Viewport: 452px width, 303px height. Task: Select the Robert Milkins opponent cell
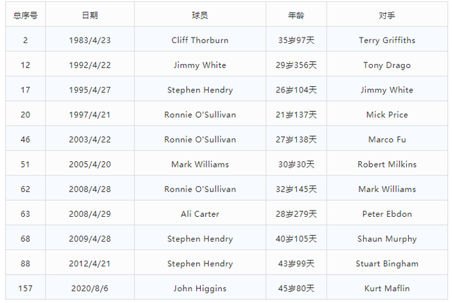pos(387,165)
